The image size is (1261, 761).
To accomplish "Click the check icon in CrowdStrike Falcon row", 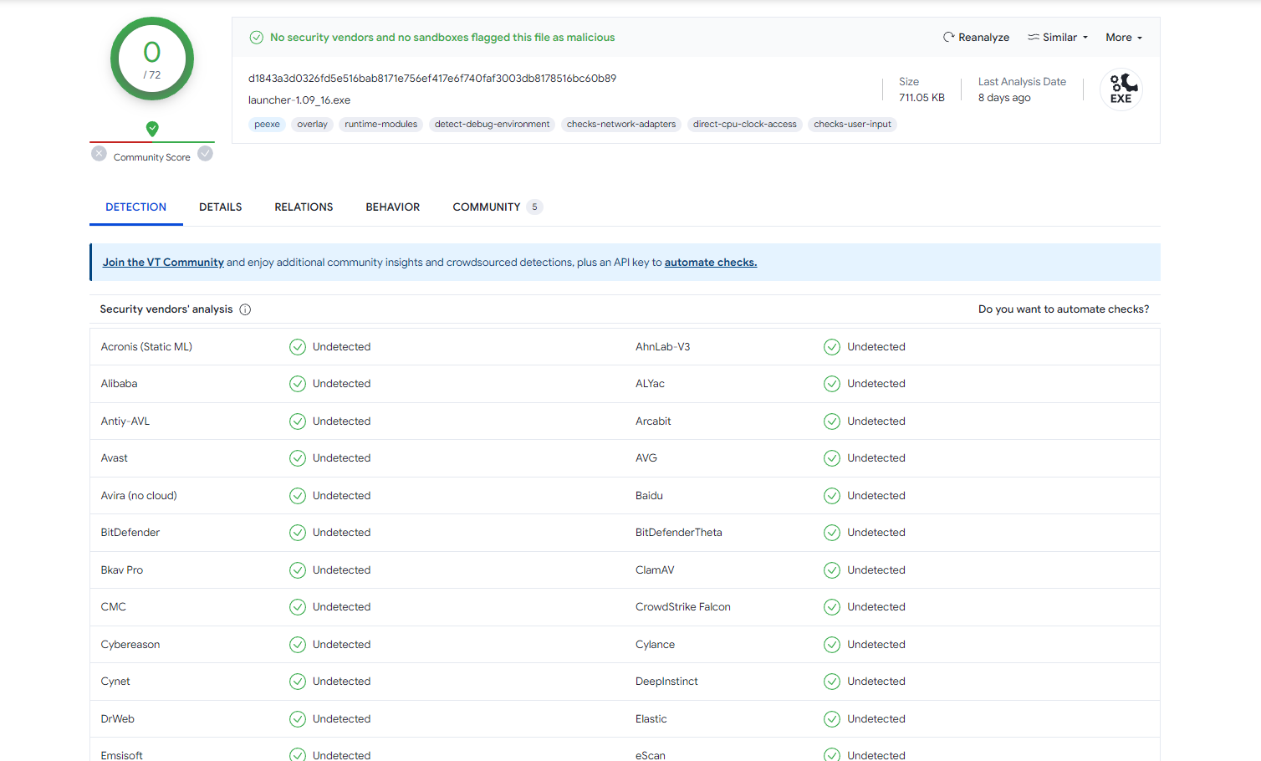I will tap(832, 607).
